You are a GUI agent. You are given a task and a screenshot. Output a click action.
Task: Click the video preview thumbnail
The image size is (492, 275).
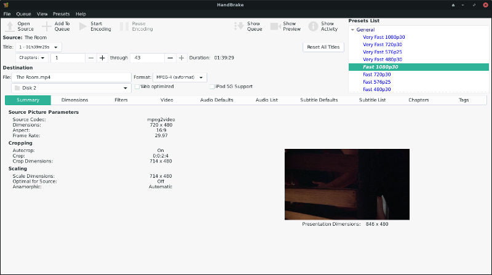point(347,185)
